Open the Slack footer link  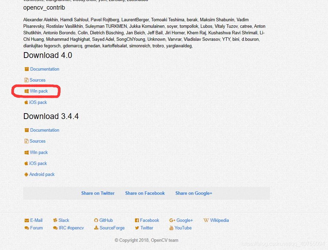point(64,221)
